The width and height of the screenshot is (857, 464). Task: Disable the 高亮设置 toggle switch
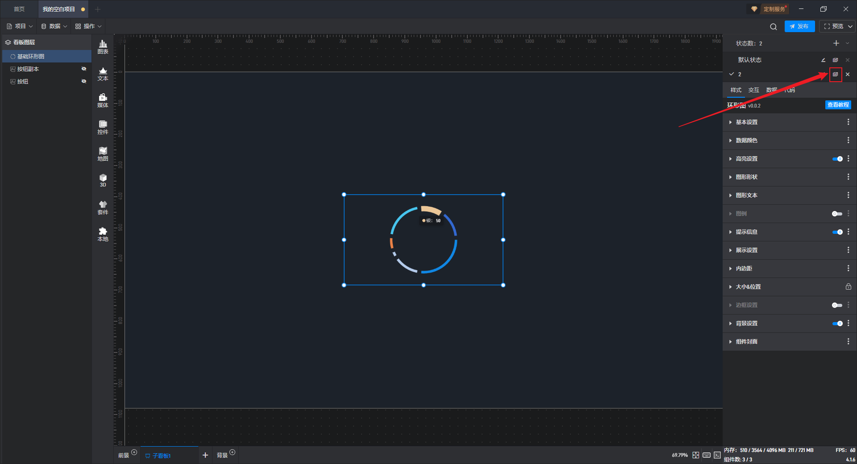click(x=837, y=159)
